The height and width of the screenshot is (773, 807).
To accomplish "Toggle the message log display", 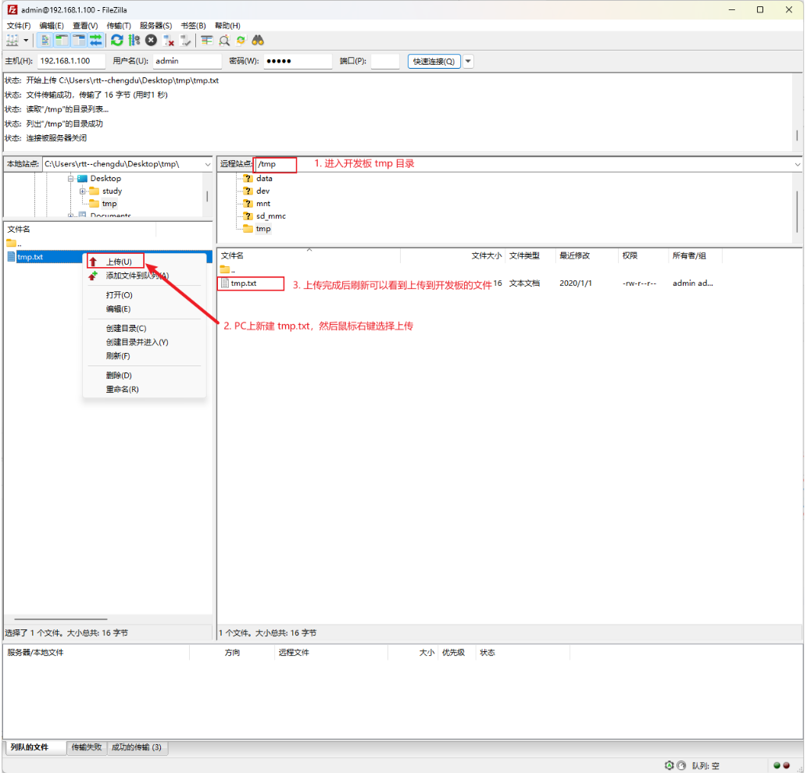I will click(45, 40).
